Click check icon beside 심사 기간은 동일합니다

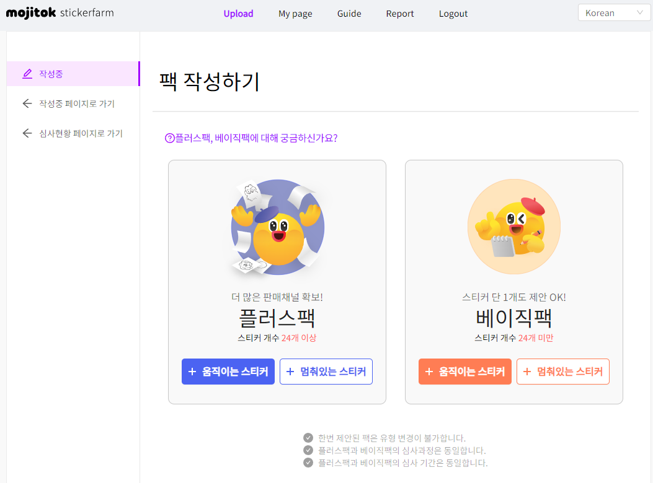coord(308,463)
